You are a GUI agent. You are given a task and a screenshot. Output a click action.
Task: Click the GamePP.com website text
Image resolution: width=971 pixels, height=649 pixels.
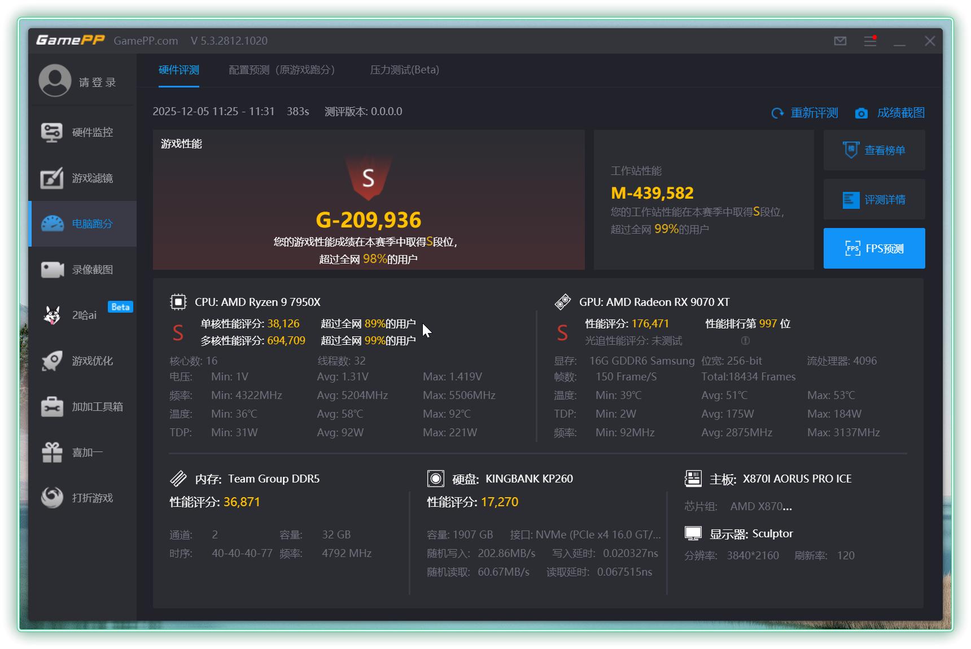[146, 41]
